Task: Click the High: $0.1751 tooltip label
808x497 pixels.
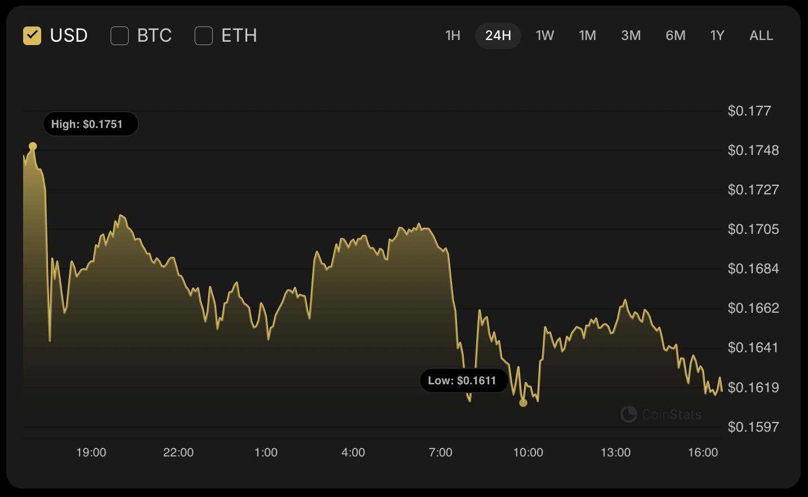Action: pos(90,123)
